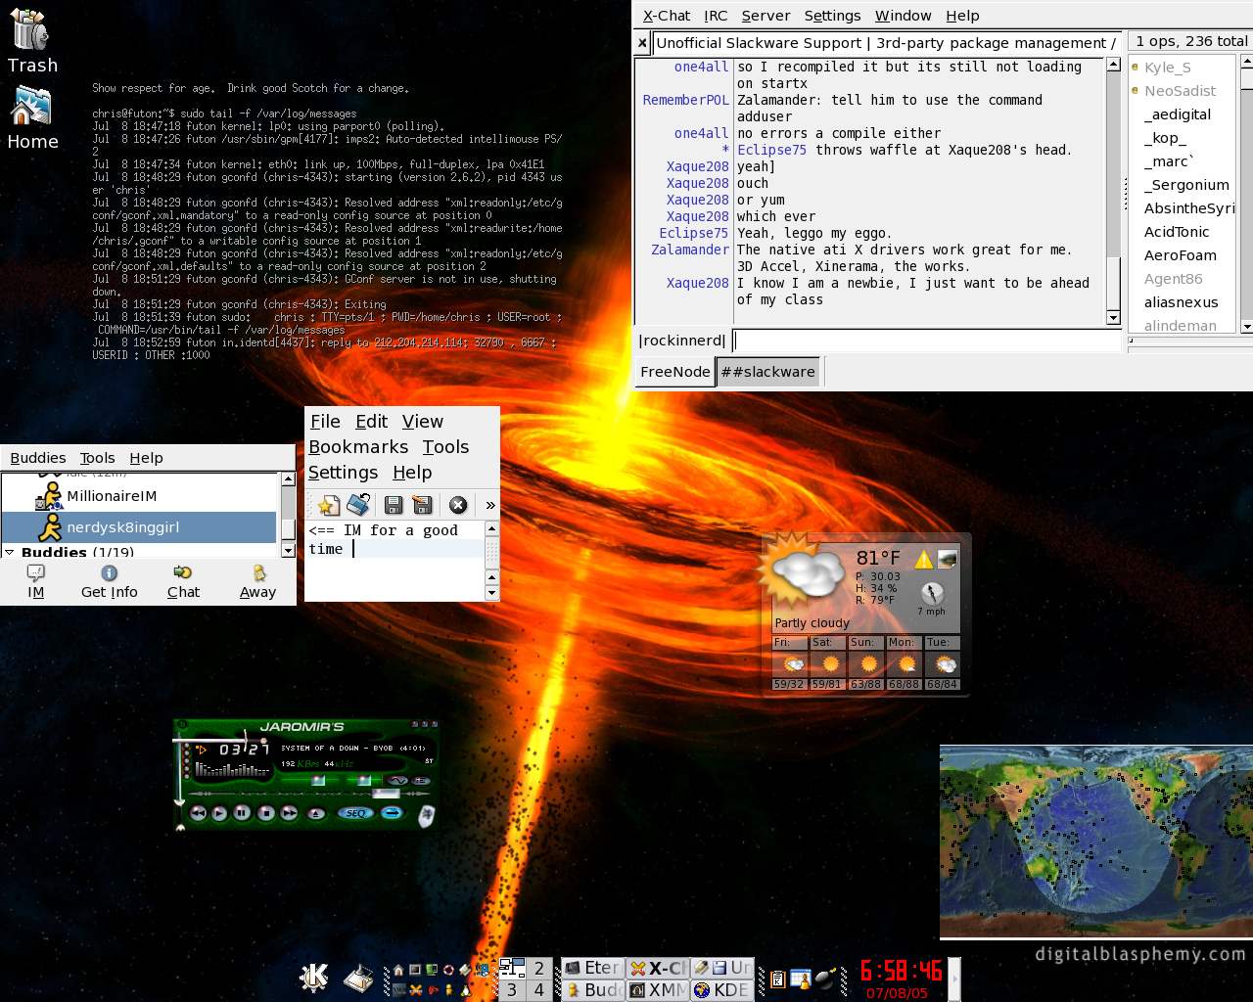Screen dimensions: 1253x1002
Task: Open Tools menu in buddy list
Action: pyautogui.click(x=97, y=458)
